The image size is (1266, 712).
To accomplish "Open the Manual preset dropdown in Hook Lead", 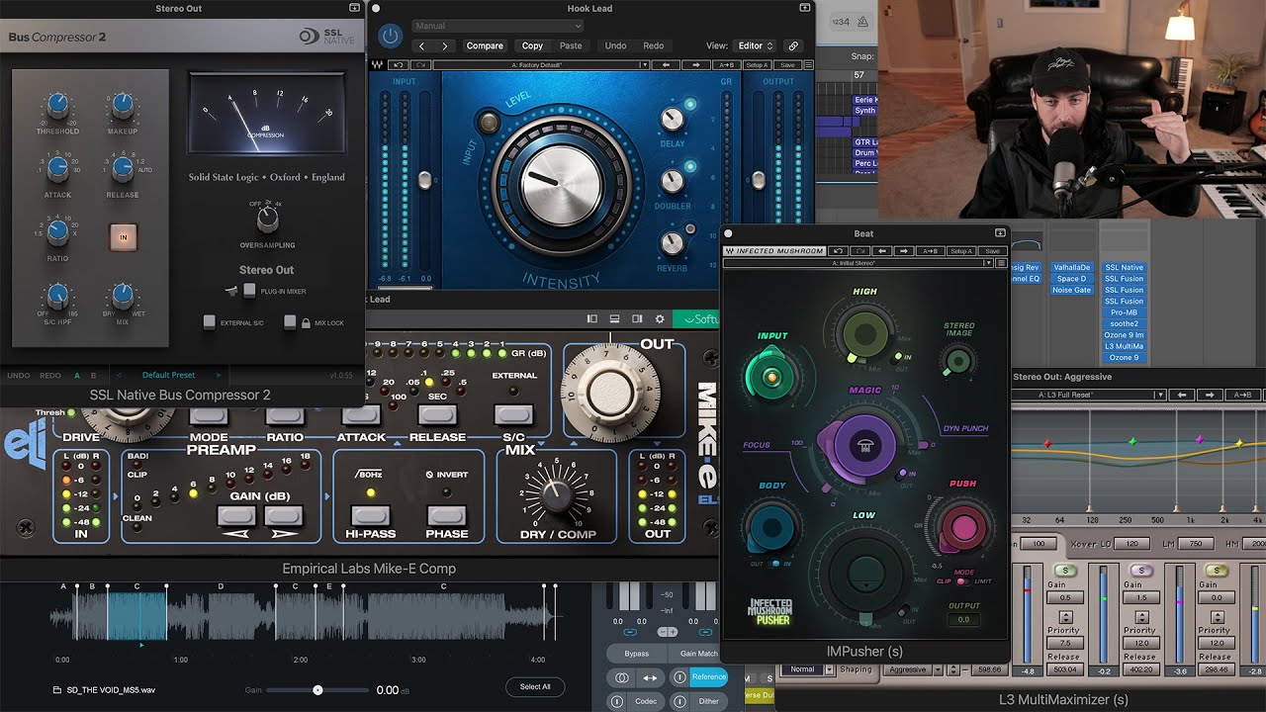I will (497, 26).
